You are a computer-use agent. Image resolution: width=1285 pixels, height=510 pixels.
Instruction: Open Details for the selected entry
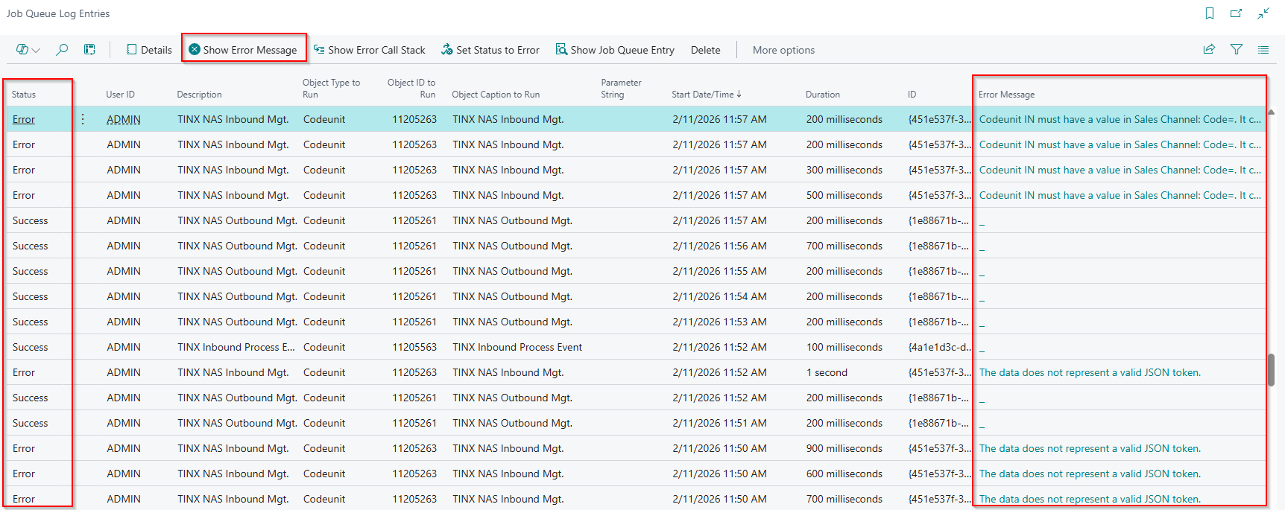click(149, 50)
